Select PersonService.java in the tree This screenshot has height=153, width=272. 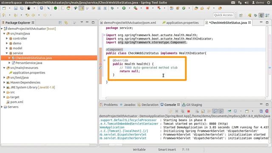[28, 63]
